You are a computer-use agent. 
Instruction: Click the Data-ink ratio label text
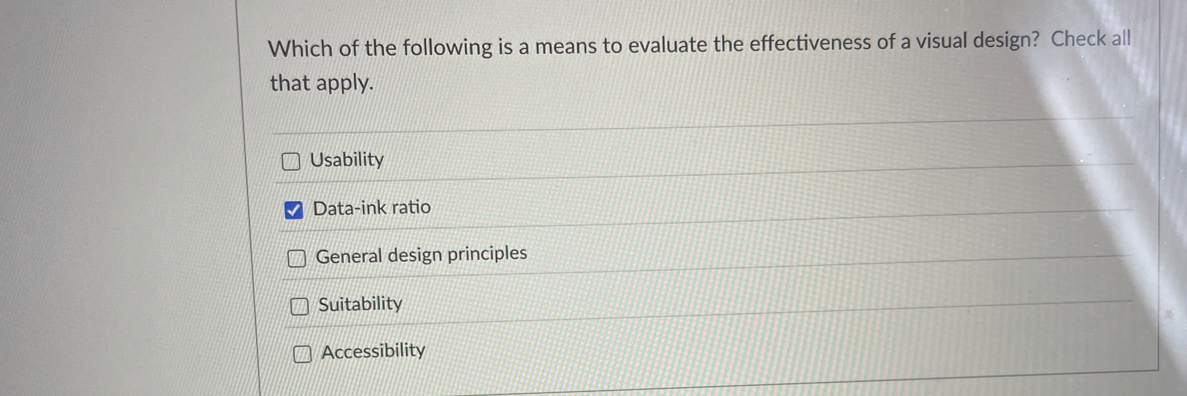point(371,208)
